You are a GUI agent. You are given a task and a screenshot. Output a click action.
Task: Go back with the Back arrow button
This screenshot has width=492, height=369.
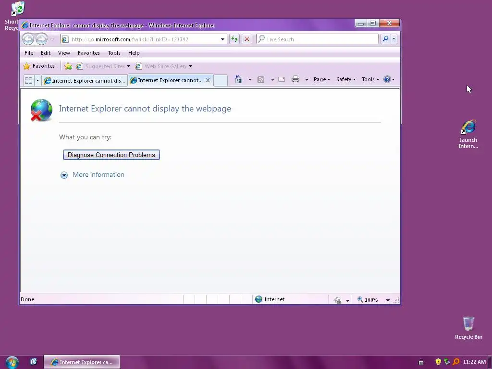coord(28,39)
